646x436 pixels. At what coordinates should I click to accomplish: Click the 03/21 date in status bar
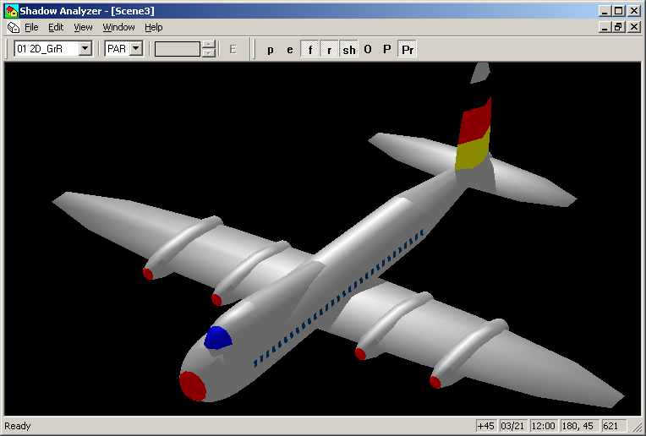point(512,426)
